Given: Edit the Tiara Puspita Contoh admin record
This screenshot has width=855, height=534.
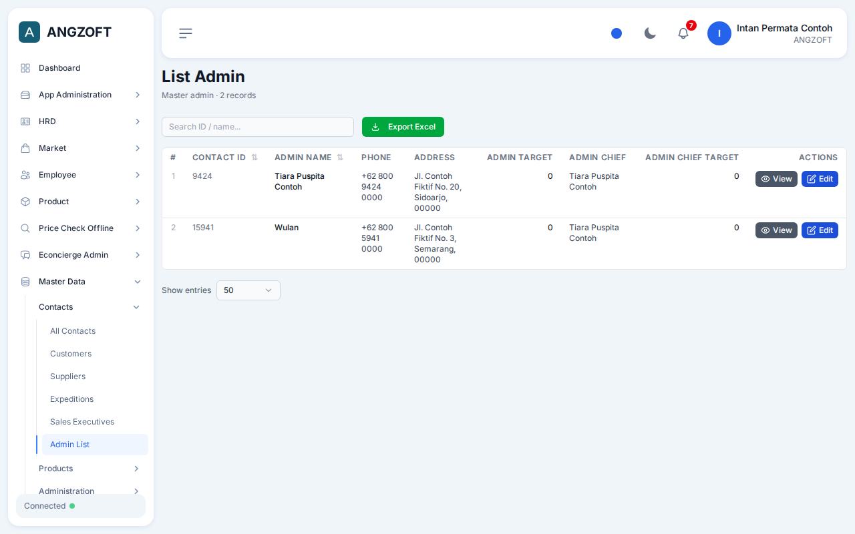Looking at the screenshot, I should pos(820,179).
